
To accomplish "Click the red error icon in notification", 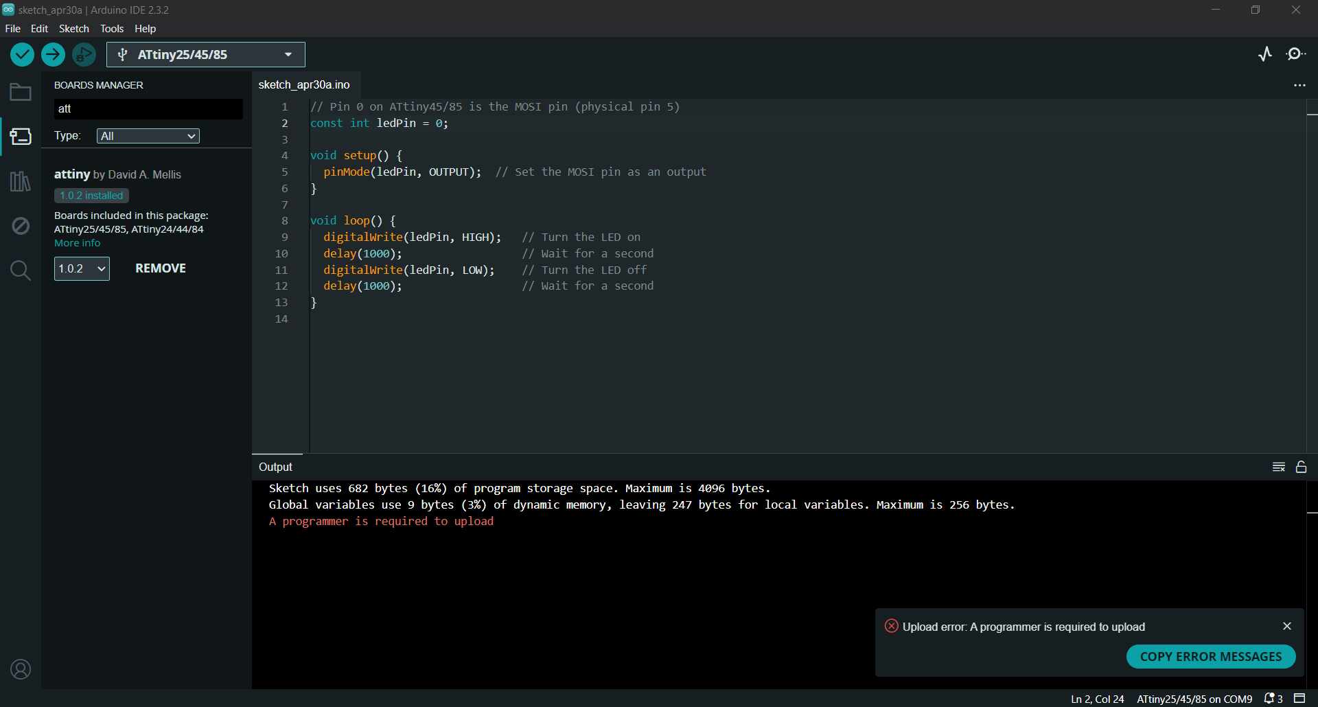I will (891, 626).
